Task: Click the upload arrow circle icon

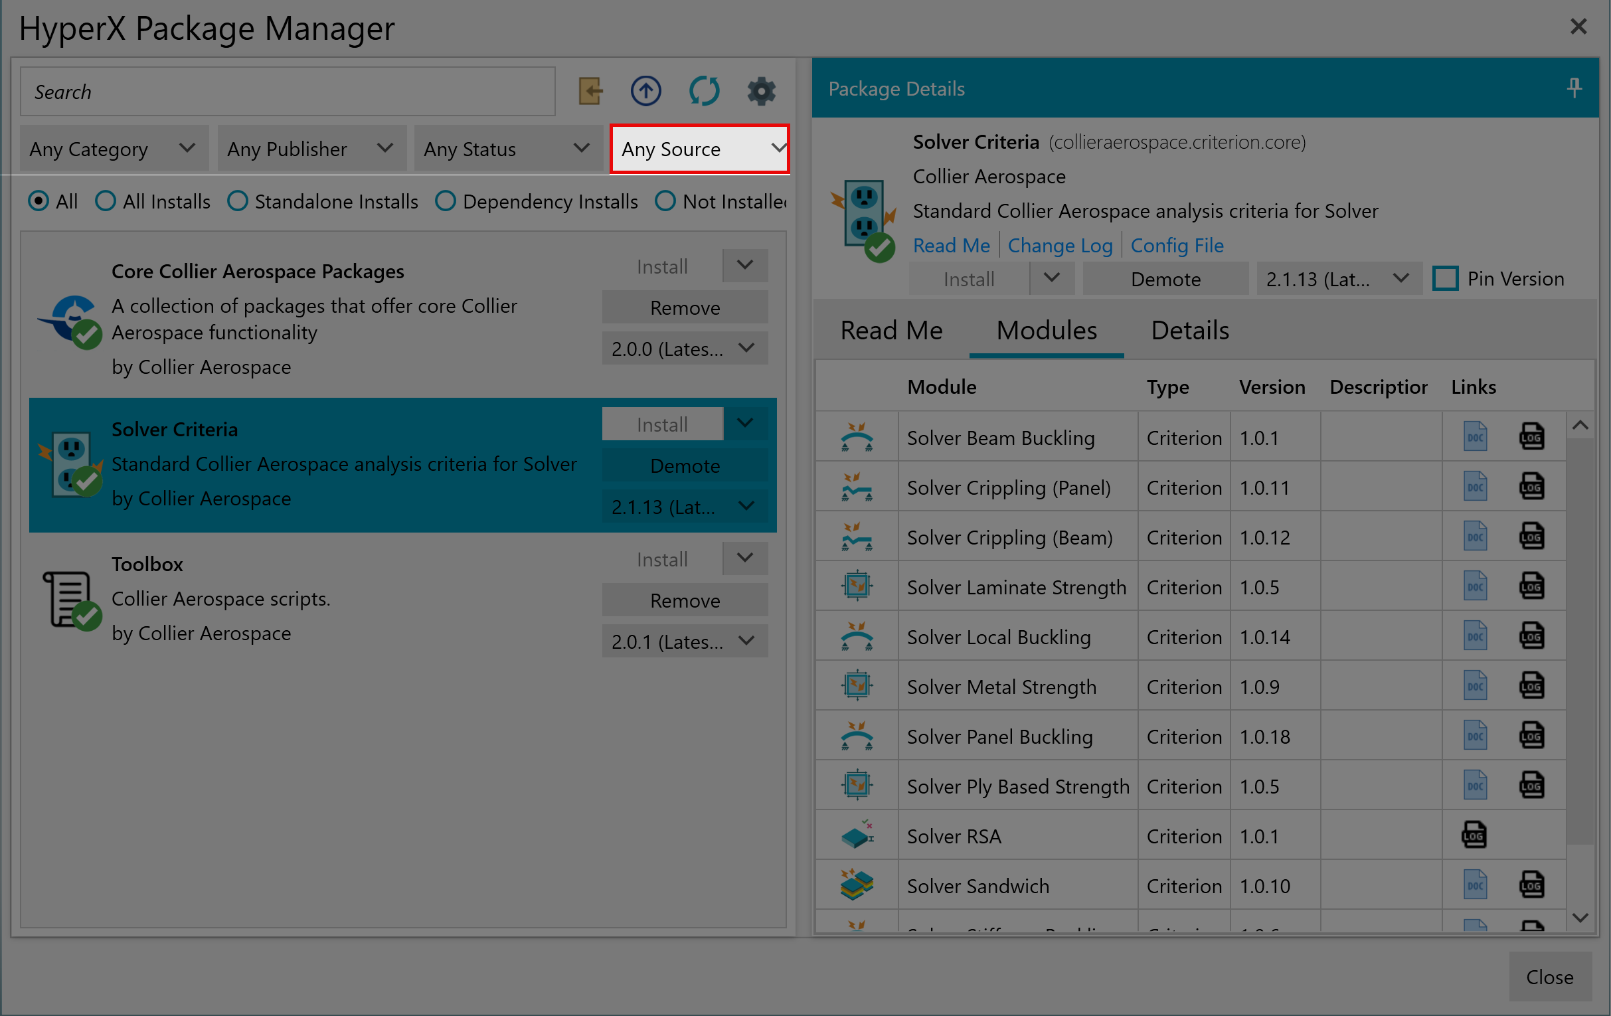Action: pyautogui.click(x=645, y=91)
